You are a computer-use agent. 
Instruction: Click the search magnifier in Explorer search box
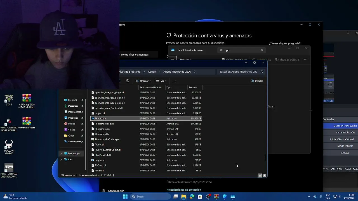click(x=262, y=72)
